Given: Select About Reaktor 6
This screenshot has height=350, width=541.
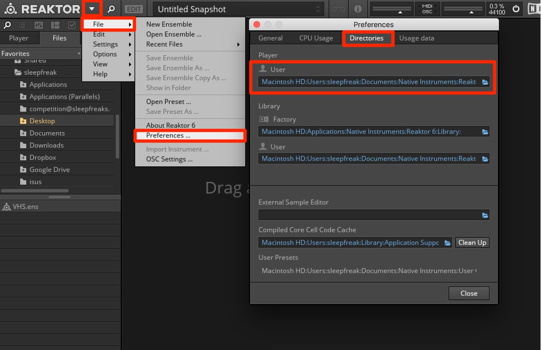Looking at the screenshot, I should 190,125.
